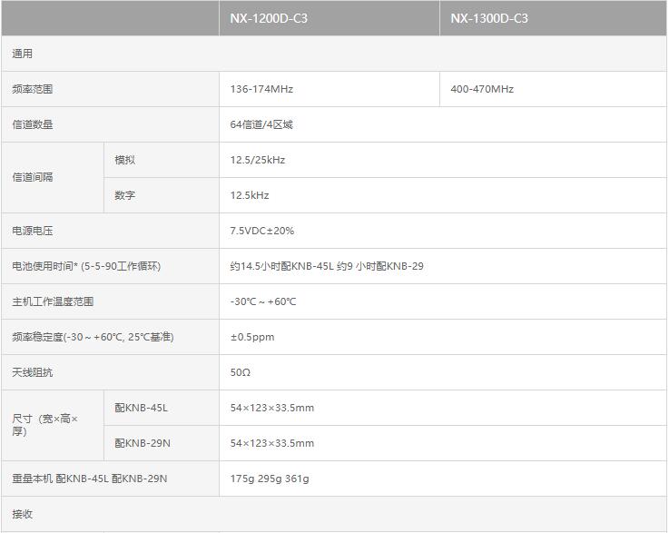Image resolution: width=669 pixels, height=533 pixels.
Task: Select the 175g 295g 361g weight value
Action: [x=270, y=479]
